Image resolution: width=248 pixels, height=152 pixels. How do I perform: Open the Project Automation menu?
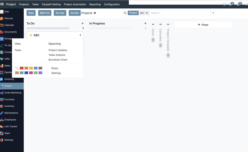click(x=75, y=4)
